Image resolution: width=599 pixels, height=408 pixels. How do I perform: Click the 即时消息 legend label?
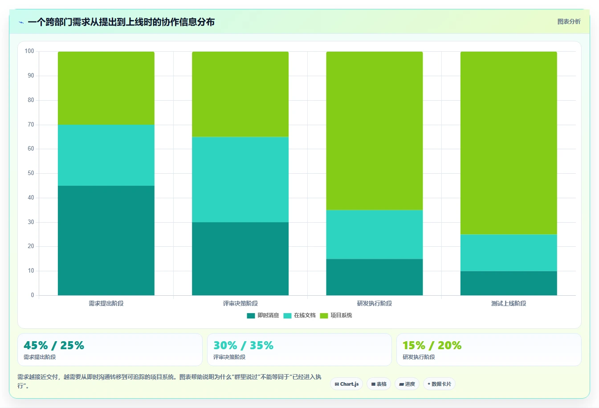point(268,315)
